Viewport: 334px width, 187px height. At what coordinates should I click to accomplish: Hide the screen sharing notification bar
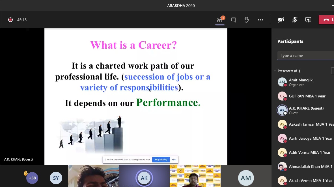[174, 160]
